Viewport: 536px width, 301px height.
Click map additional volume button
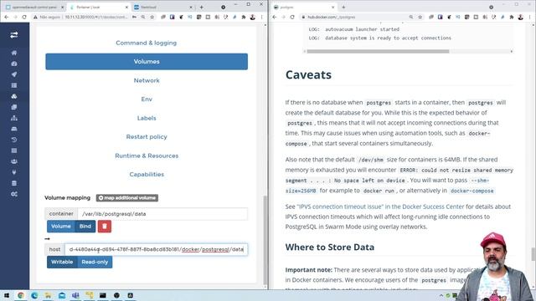[x=126, y=198]
